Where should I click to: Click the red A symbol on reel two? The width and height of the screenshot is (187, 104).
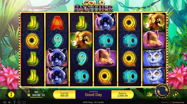pyautogui.click(x=57, y=23)
